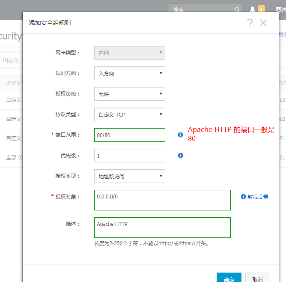The width and height of the screenshot is (286, 282).
Task: Click the 教我设置 link
Action: pos(258,197)
